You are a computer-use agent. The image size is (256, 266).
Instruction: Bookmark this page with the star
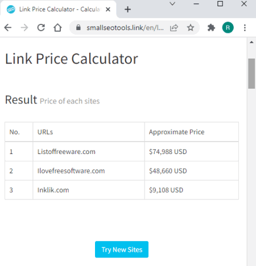191,28
